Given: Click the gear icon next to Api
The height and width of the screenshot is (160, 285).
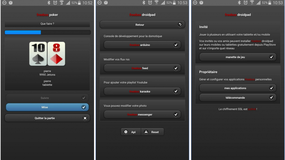Looking at the screenshot, I should [126, 132].
